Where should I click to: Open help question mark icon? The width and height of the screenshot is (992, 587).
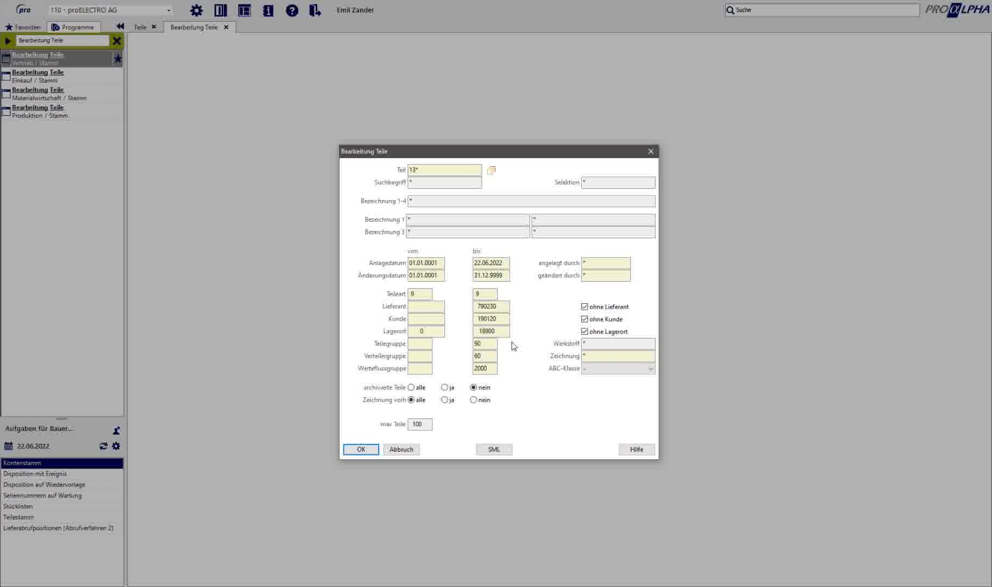coord(292,10)
